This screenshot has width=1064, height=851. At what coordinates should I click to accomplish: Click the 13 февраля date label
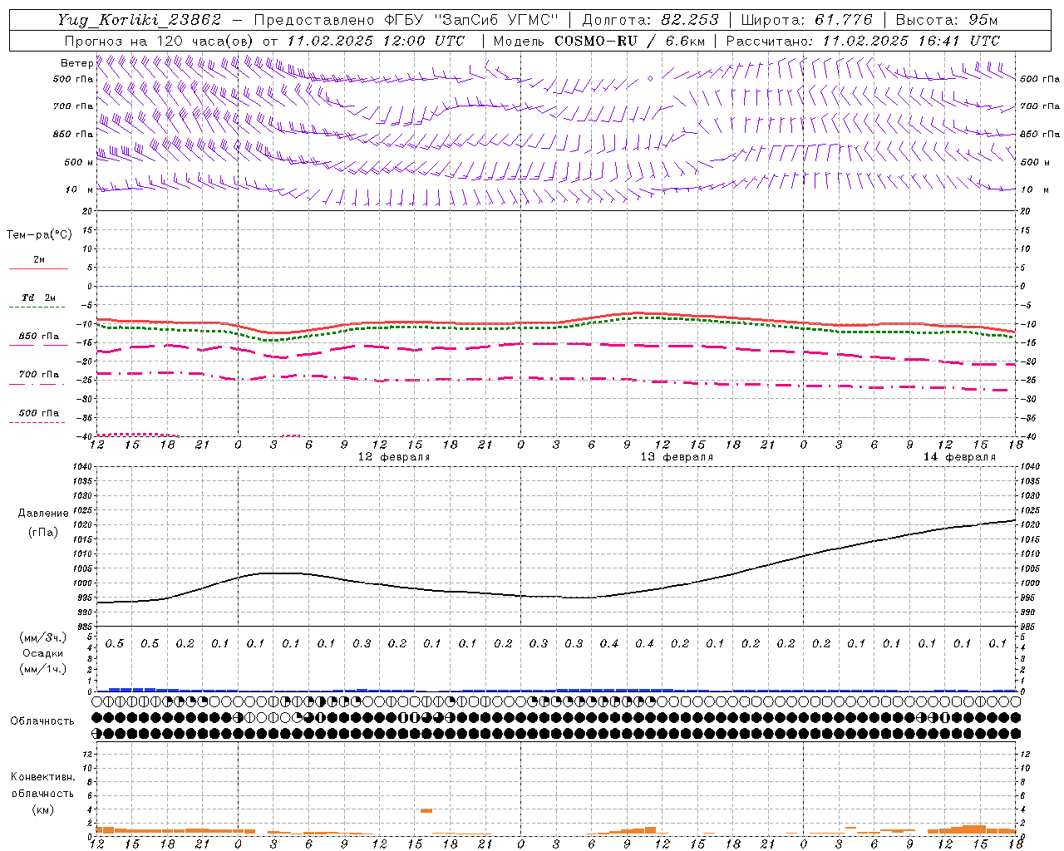(677, 457)
